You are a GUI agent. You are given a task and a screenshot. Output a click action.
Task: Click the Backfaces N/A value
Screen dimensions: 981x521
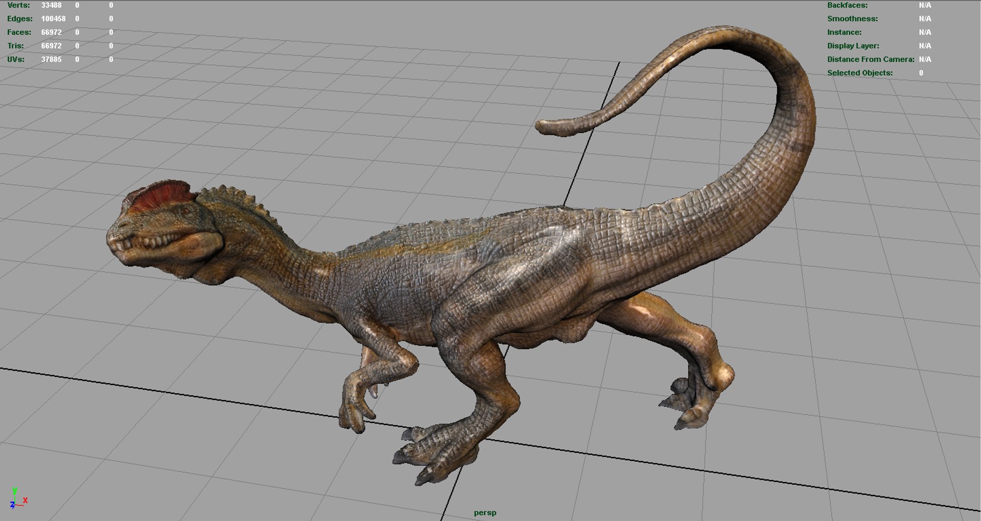pyautogui.click(x=925, y=5)
